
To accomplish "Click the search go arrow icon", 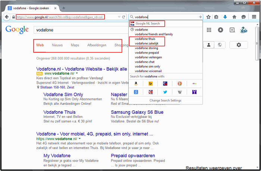I will (200, 17).
